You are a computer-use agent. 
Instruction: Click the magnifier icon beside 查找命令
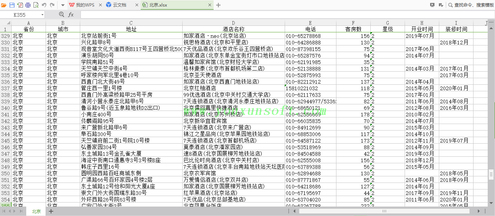[x=451, y=5]
